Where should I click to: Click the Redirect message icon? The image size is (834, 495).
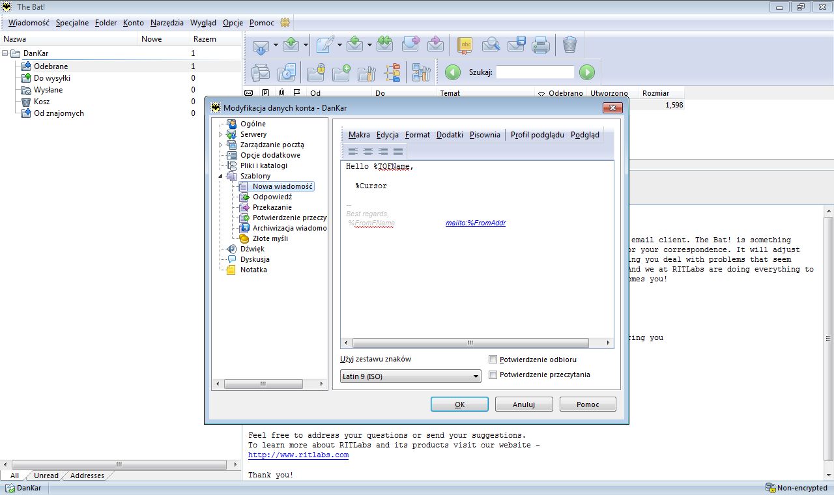click(435, 45)
